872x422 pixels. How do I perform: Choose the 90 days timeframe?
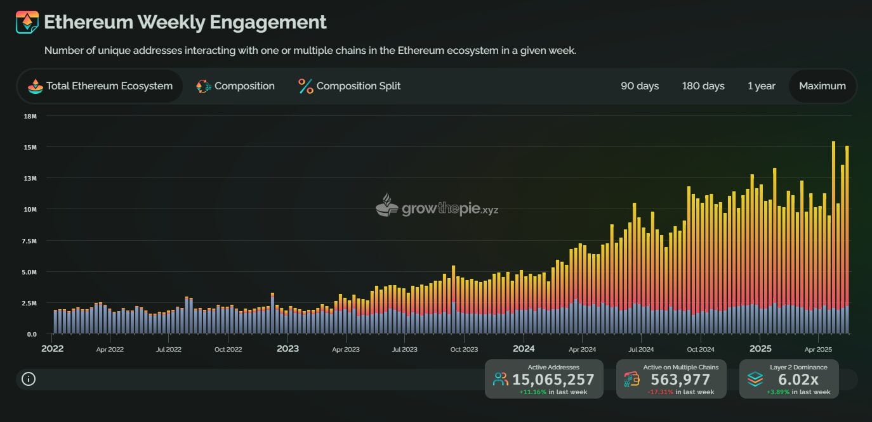click(640, 86)
